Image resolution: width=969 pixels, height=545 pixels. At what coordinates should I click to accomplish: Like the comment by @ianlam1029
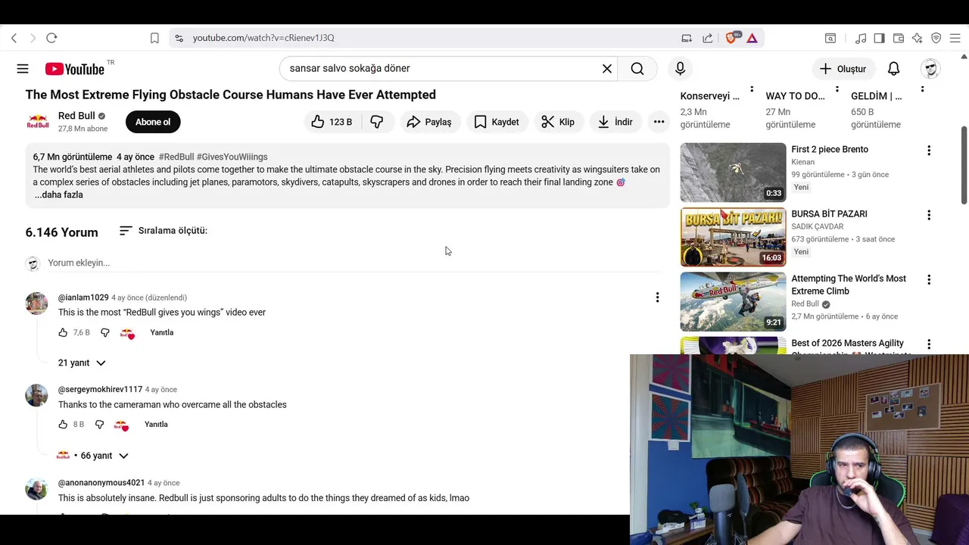click(x=63, y=332)
